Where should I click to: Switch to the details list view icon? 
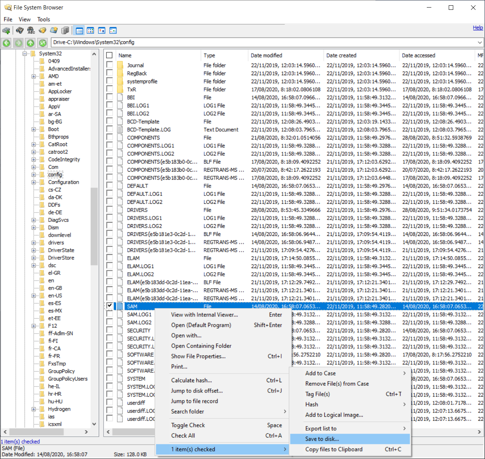[79, 31]
